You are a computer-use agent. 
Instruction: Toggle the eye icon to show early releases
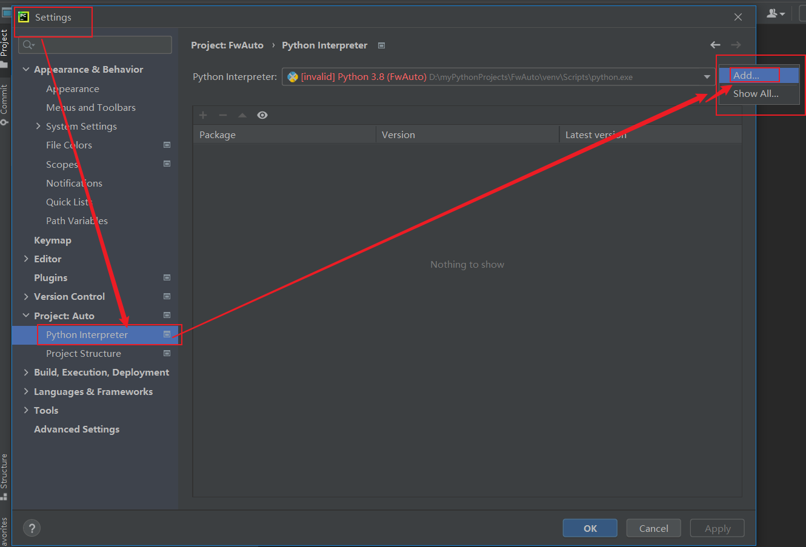tap(262, 115)
